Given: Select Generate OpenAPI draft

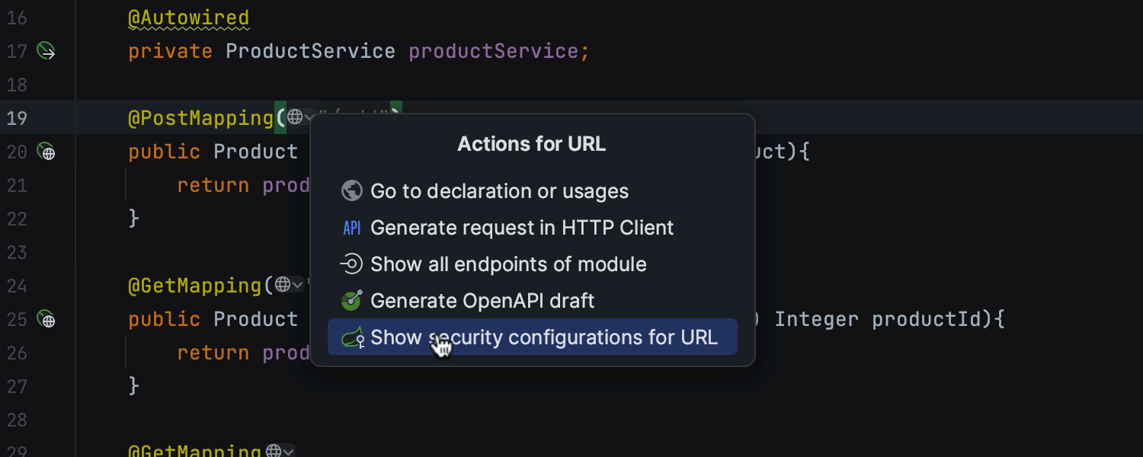Looking at the screenshot, I should [x=482, y=301].
